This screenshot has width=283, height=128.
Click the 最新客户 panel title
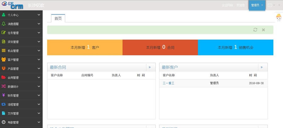click(x=170, y=67)
